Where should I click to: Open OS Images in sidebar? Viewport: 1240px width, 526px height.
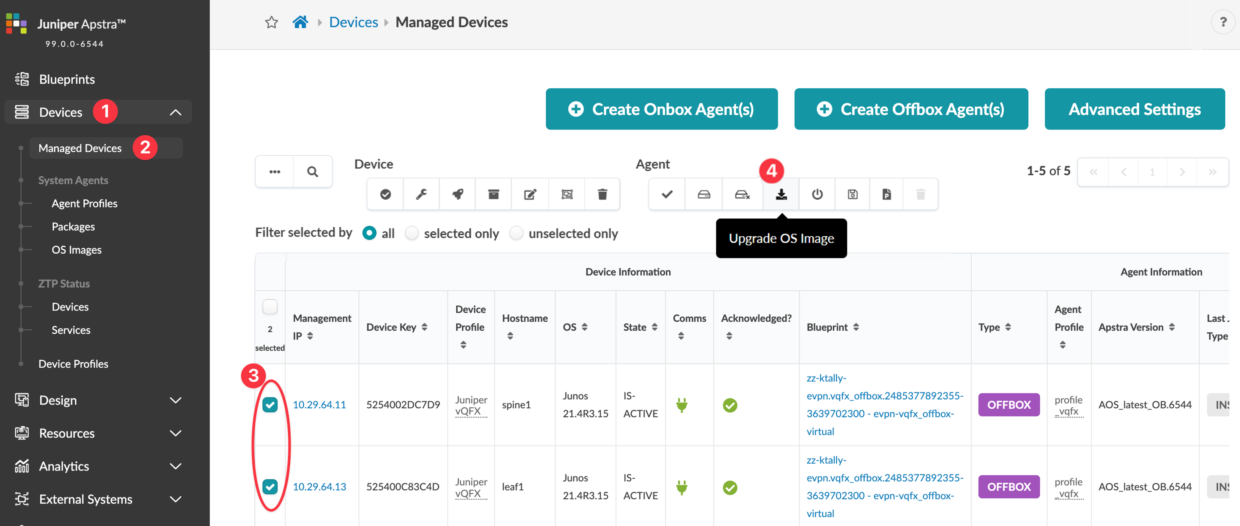point(77,250)
